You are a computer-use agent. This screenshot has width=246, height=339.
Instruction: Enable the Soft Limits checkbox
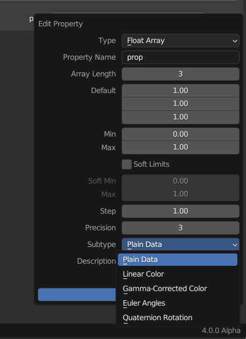(126, 164)
